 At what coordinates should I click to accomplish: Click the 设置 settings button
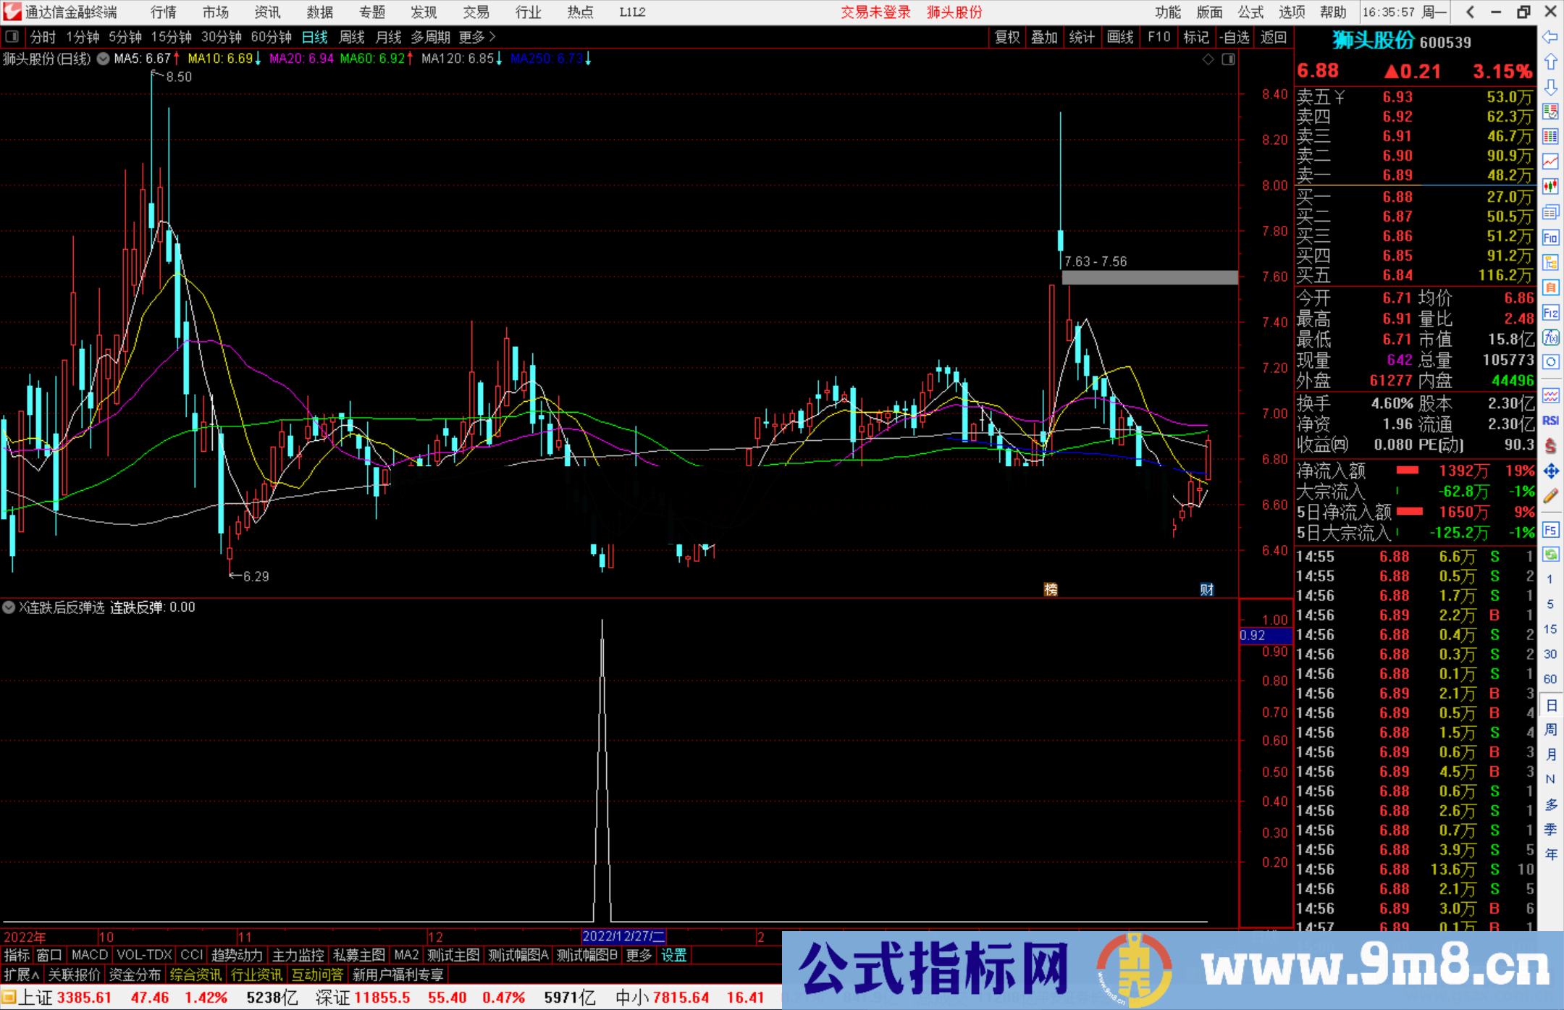(674, 955)
